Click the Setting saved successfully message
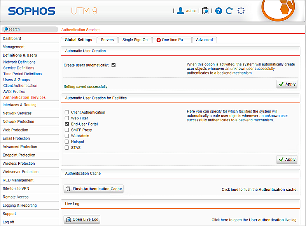The width and height of the screenshot is (306, 226). click(86, 86)
